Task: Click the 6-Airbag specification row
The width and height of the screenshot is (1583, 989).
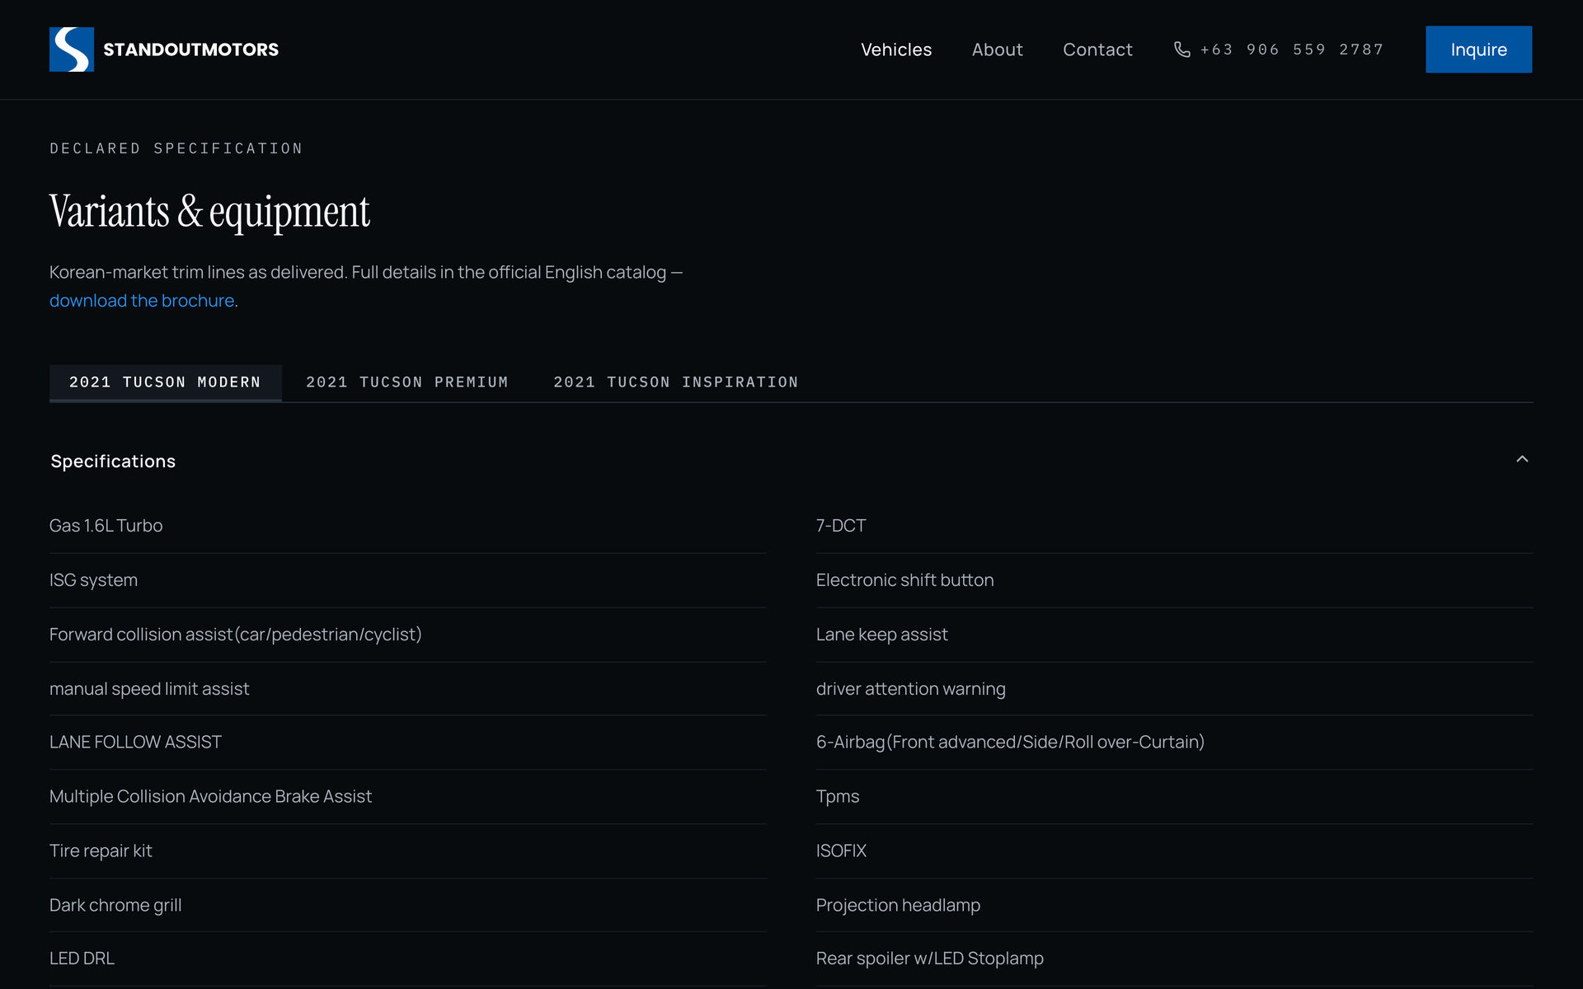Action: pyautogui.click(x=1174, y=743)
